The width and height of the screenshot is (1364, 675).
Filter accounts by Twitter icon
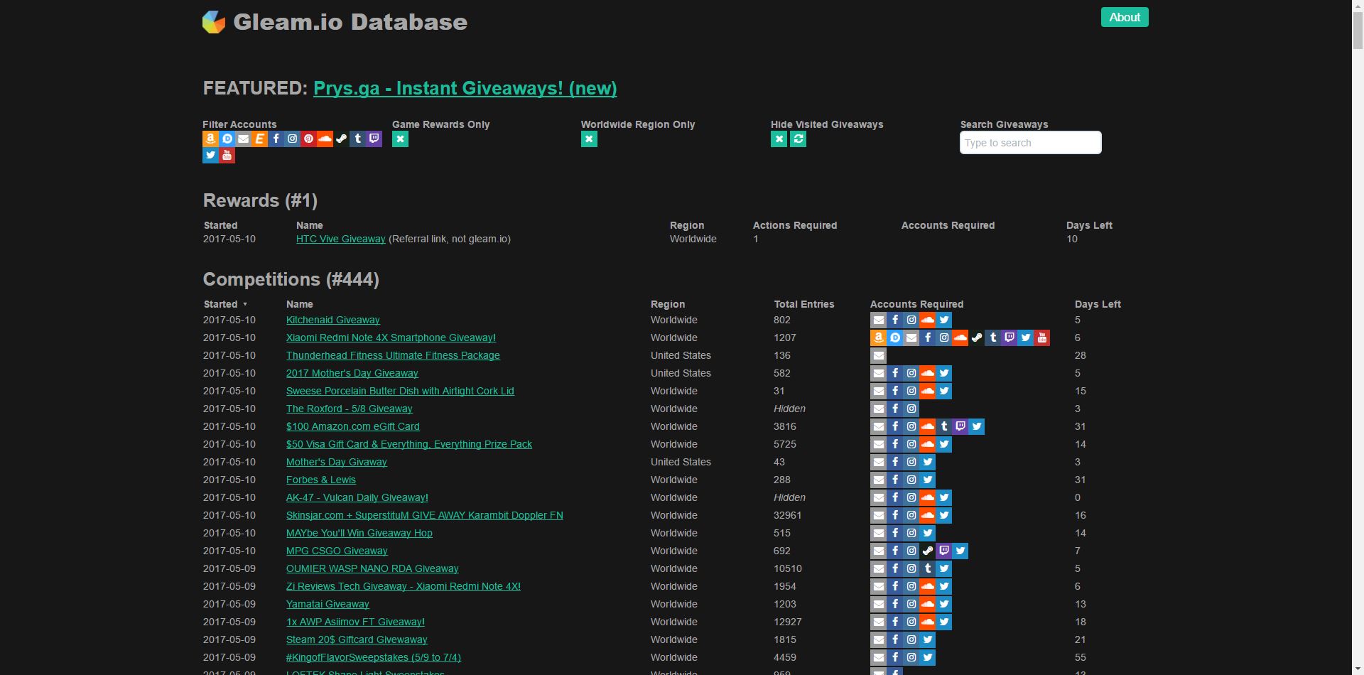[x=210, y=156]
